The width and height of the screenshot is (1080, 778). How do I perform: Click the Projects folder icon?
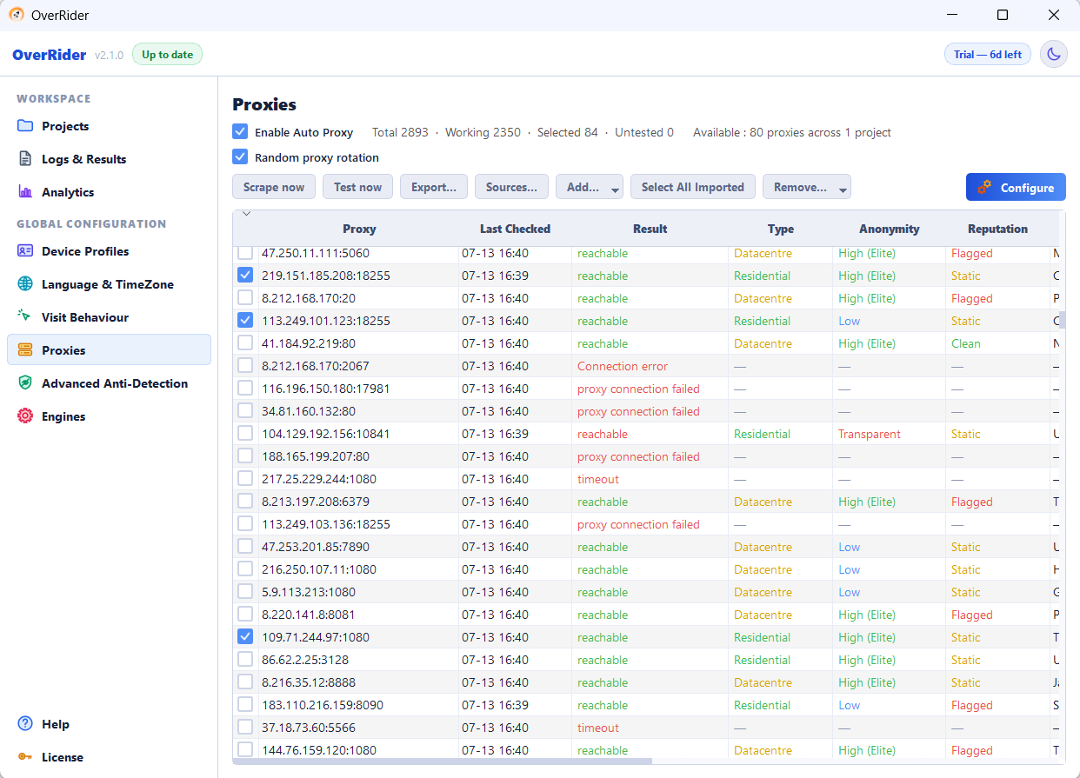click(25, 126)
